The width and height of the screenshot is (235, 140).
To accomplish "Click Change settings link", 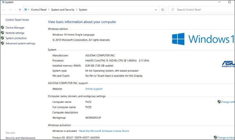I will [228, 102].
